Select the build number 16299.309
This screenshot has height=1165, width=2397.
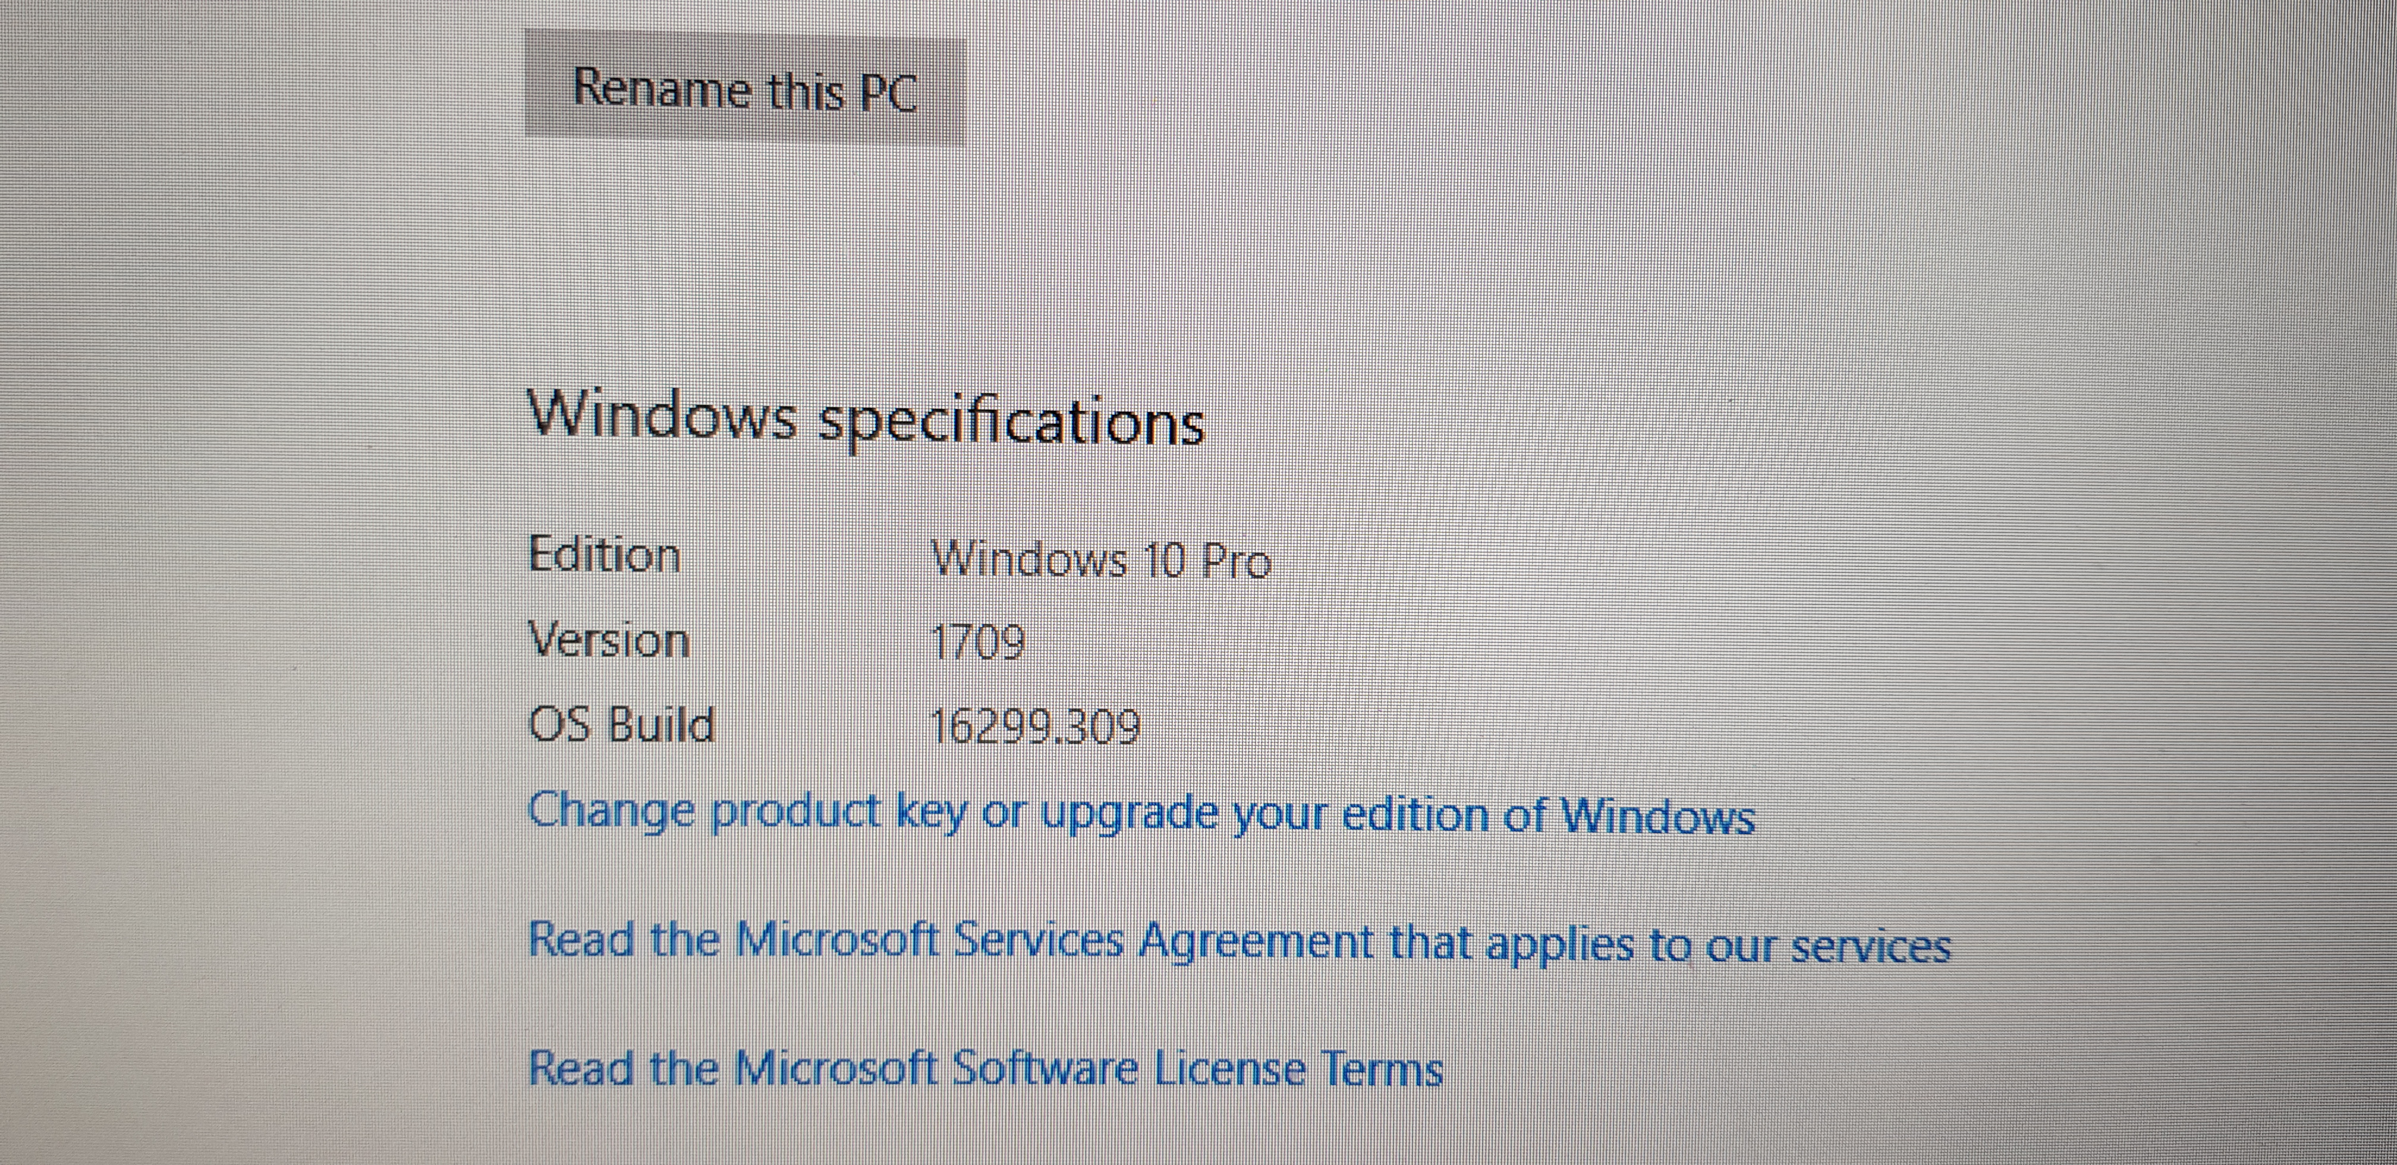pyautogui.click(x=1036, y=727)
